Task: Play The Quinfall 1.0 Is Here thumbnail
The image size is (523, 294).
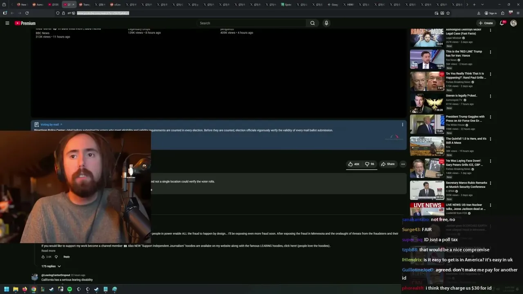Action: pos(427,146)
